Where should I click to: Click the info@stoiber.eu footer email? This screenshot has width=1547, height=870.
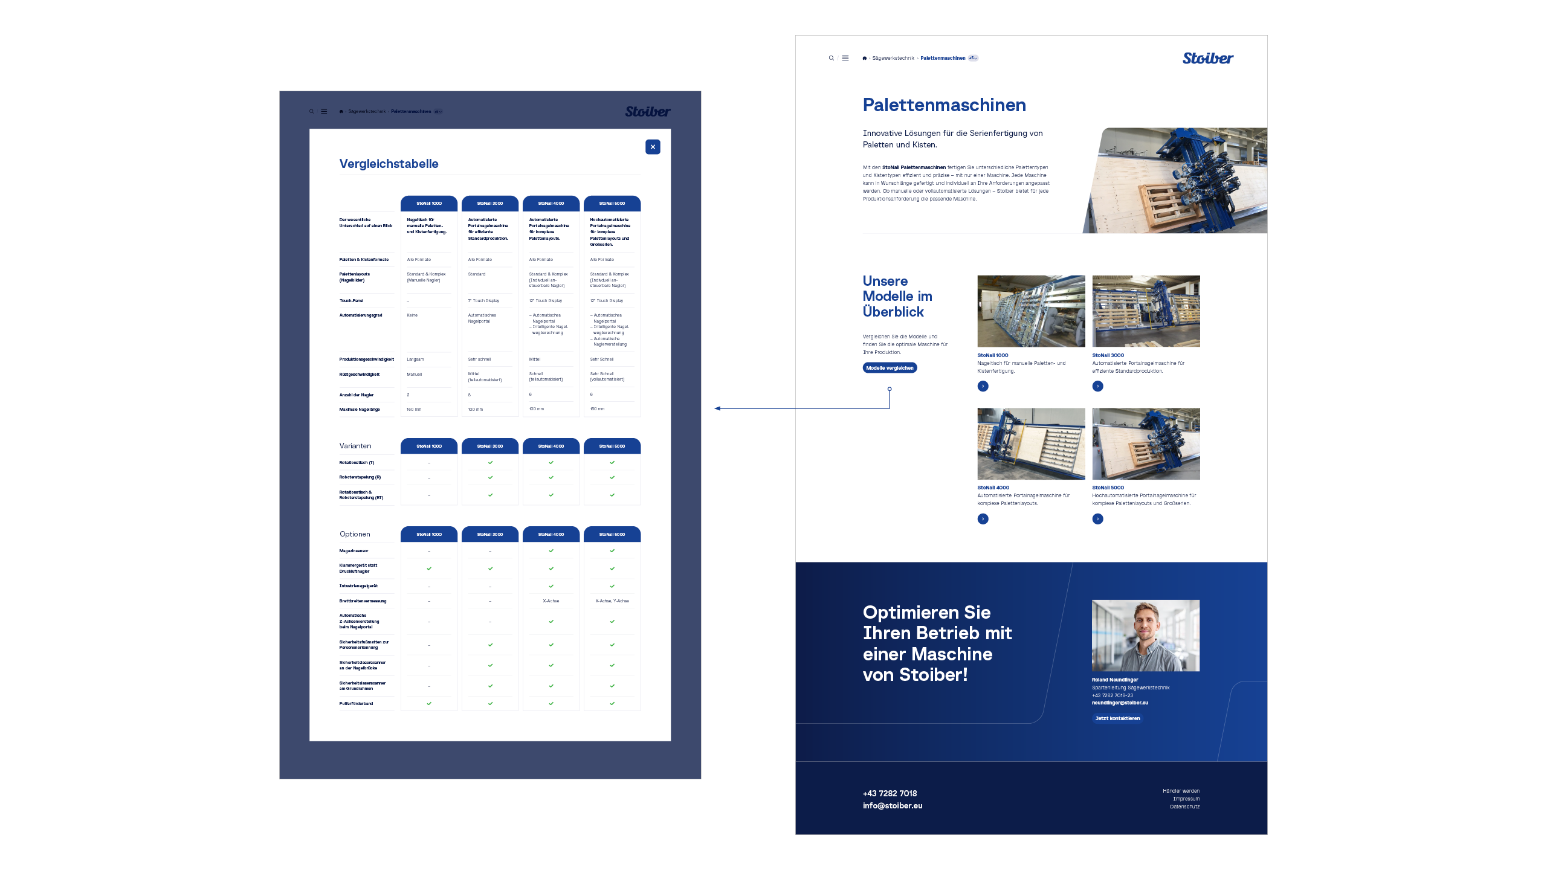pyautogui.click(x=893, y=806)
